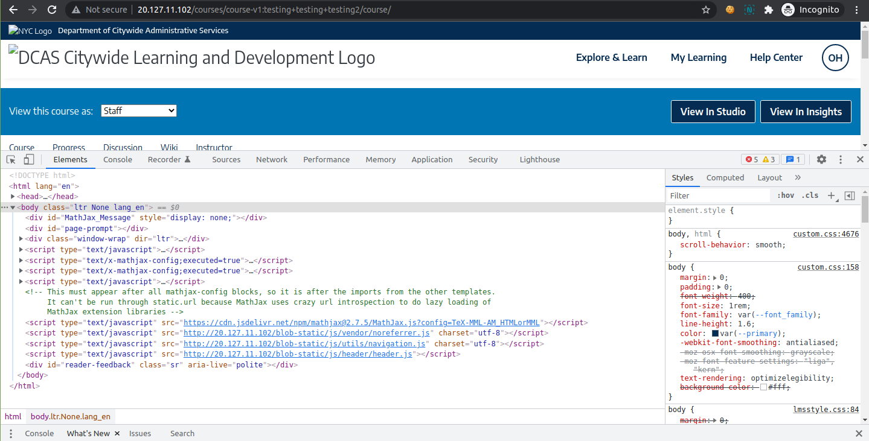
Task: Open the custom.css:4676 source link
Action: (x=826, y=234)
